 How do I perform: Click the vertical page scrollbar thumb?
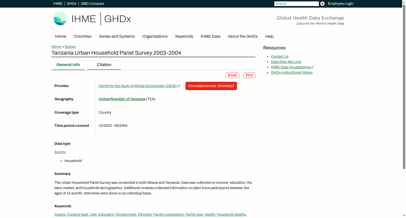click(404, 87)
